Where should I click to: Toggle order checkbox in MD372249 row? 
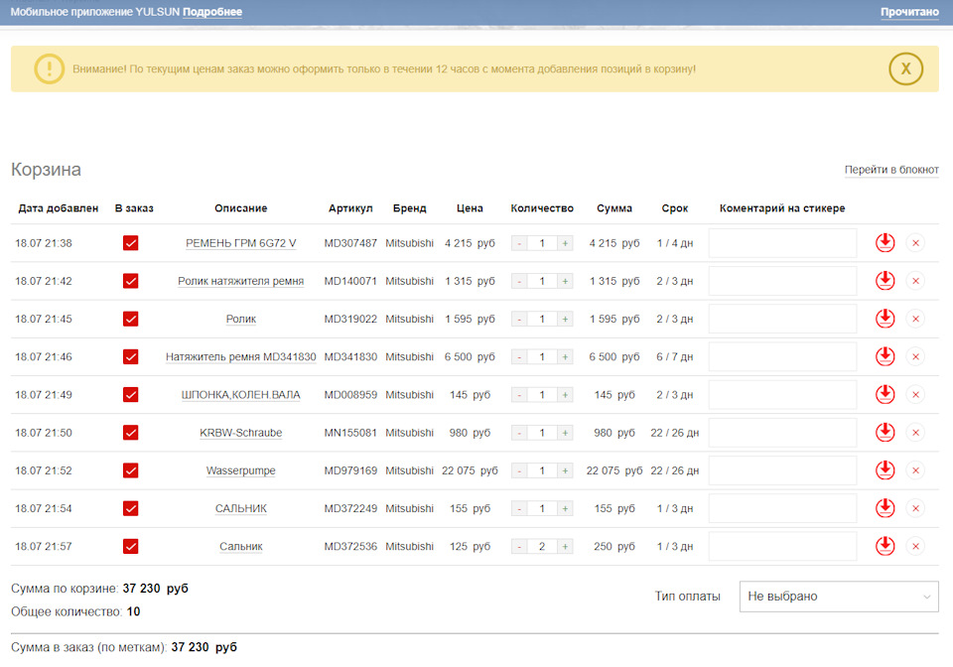pos(131,508)
